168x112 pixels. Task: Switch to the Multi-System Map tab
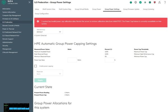point(65,9)
